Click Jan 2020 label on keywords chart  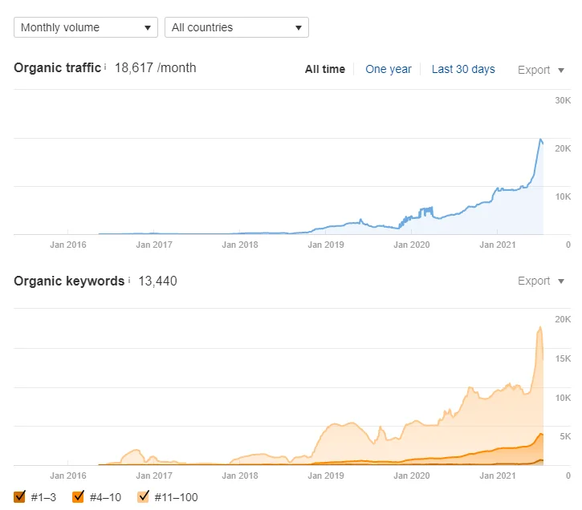tap(411, 476)
